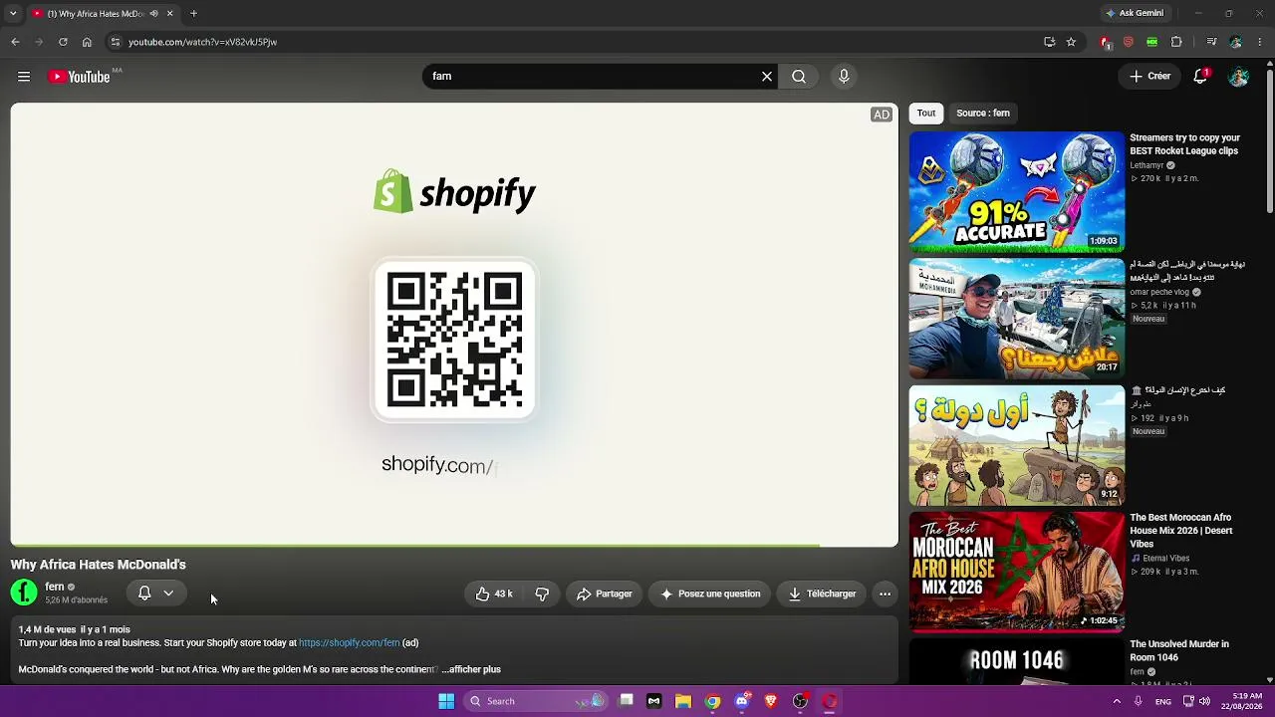Screen dimensions: 1275x717
Task: Open Discord from the taskbar
Action: (742, 701)
